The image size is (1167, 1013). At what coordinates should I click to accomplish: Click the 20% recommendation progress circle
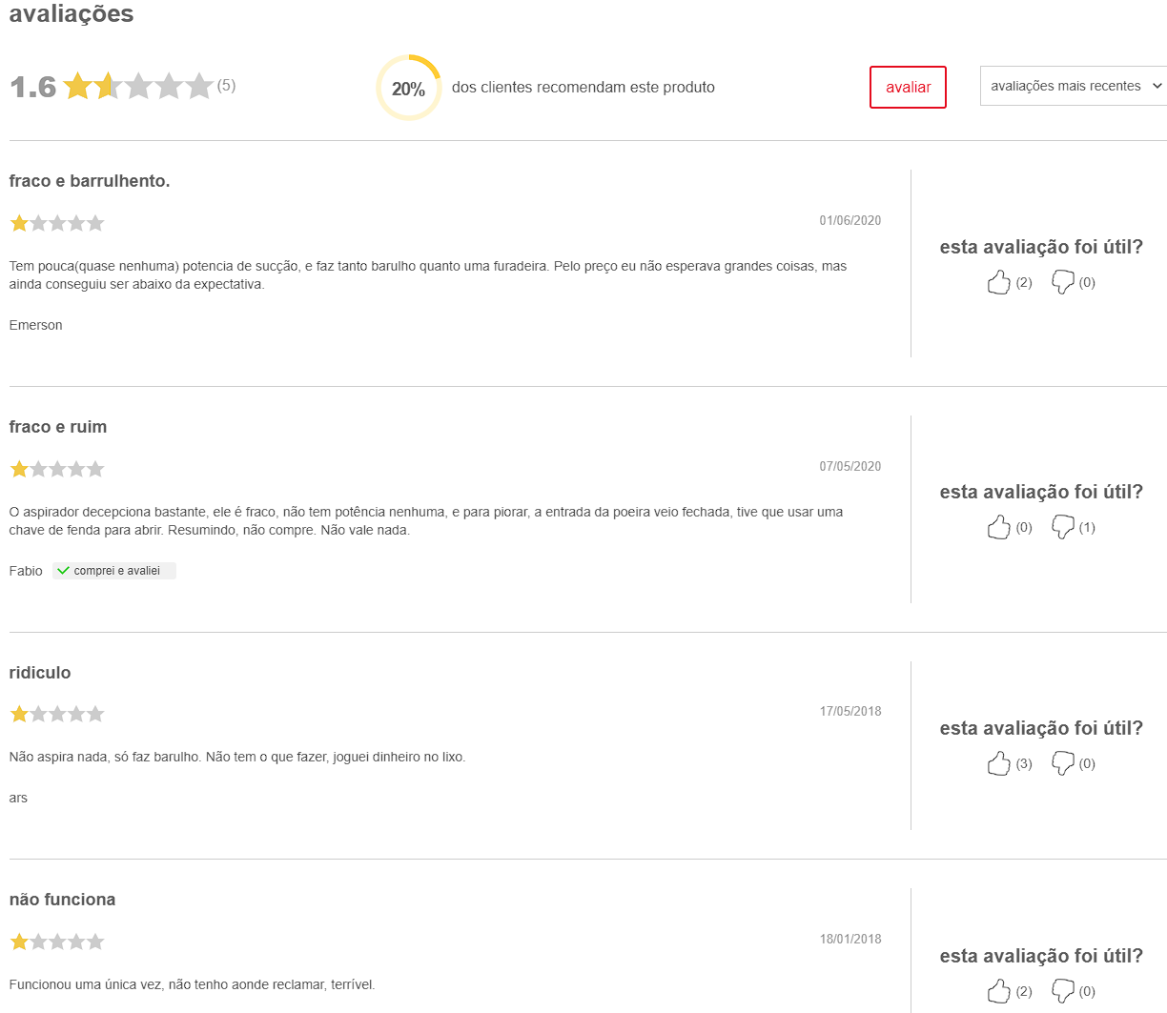click(x=409, y=88)
